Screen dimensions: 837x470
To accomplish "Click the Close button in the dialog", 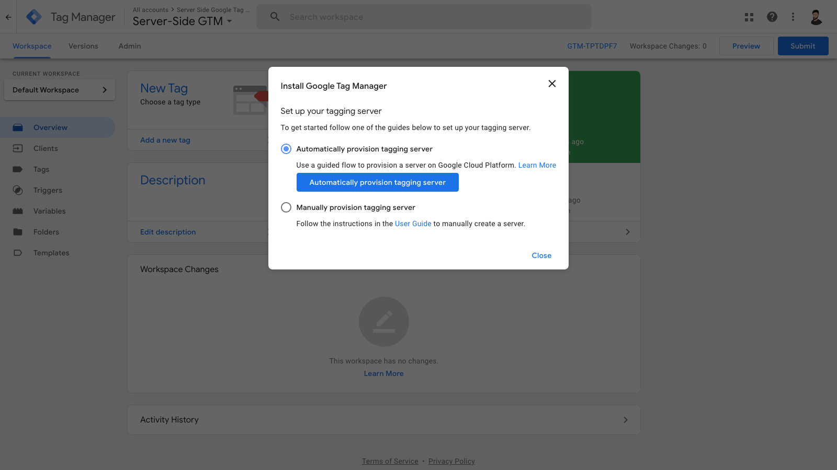I will 541,255.
